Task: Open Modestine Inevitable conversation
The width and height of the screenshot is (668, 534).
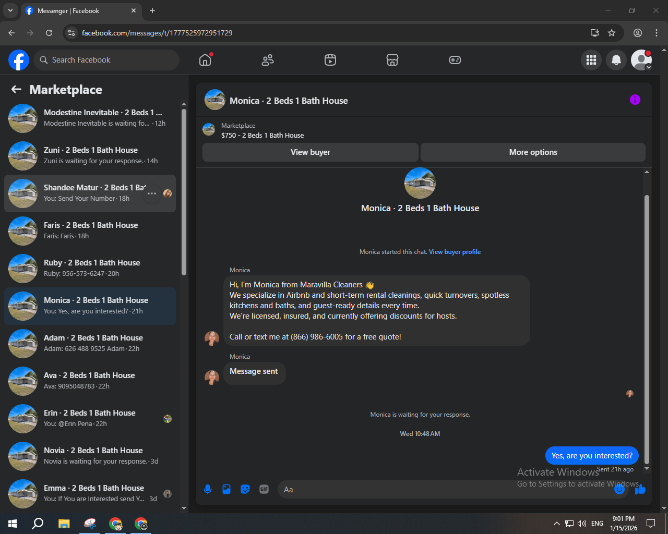Action: coord(90,118)
